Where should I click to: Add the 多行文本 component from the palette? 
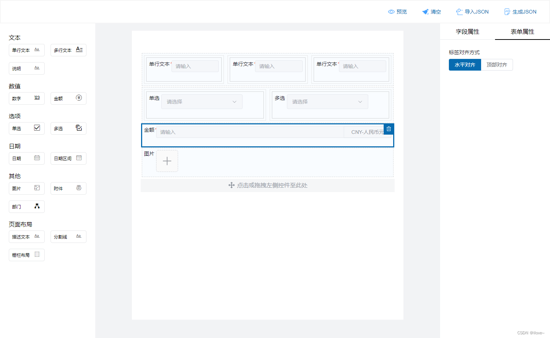pyautogui.click(x=69, y=50)
